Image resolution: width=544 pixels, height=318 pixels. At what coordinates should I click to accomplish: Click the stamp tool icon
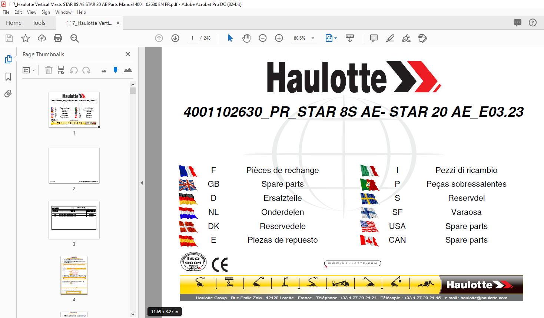coord(422,38)
